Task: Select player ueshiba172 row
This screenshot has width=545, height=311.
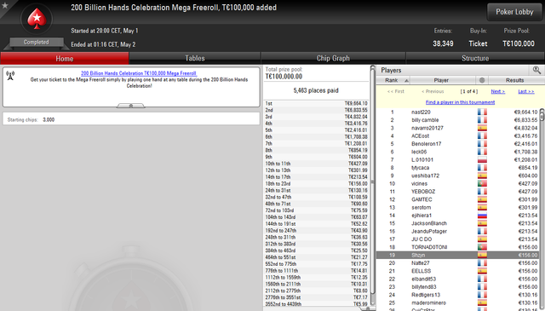Action: click(458, 176)
